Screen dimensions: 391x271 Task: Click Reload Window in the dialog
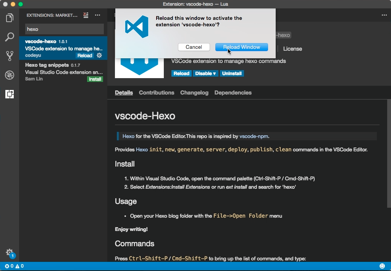[x=242, y=47]
